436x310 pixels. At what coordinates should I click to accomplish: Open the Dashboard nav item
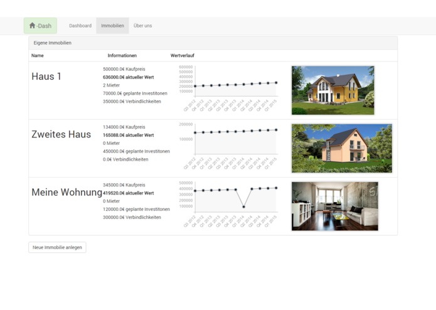pyautogui.click(x=80, y=26)
